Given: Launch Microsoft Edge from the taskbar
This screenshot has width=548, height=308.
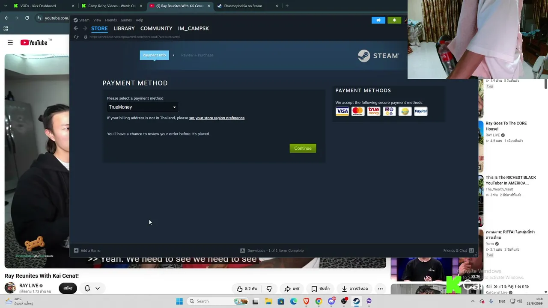Looking at the screenshot, I should click(293, 301).
